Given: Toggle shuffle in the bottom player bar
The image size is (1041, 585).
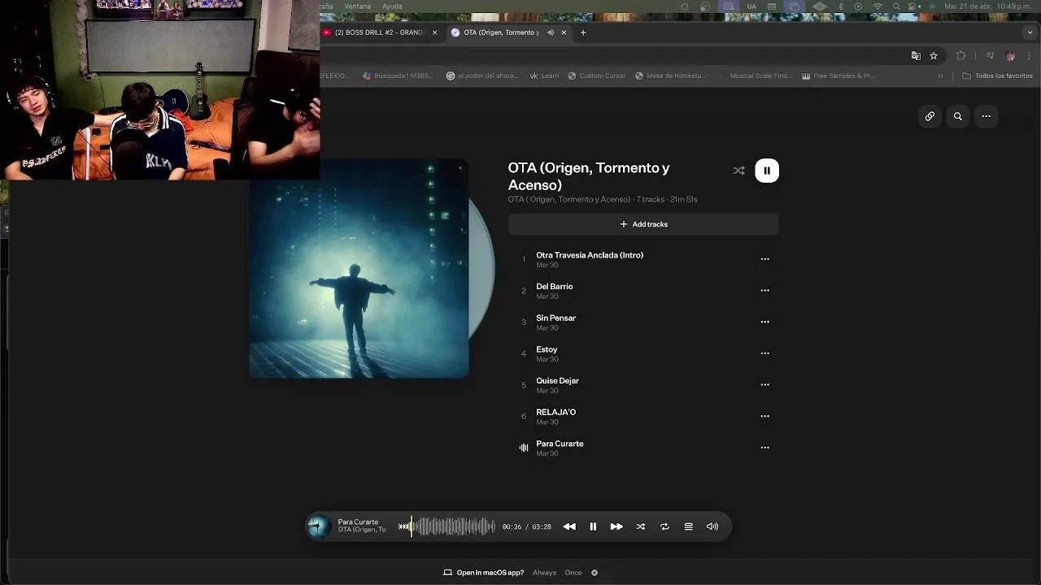Looking at the screenshot, I should click(641, 526).
